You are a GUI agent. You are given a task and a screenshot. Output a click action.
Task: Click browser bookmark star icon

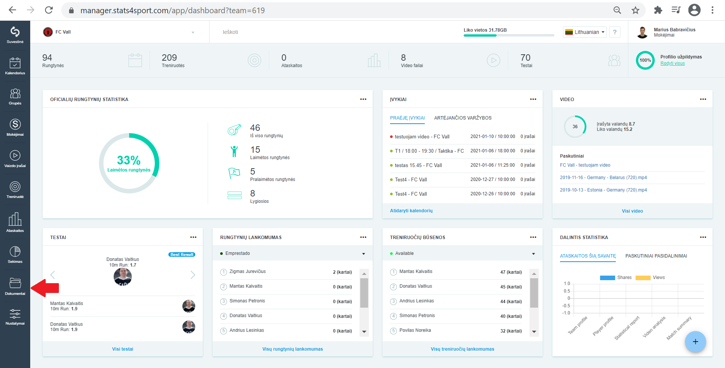(x=636, y=10)
